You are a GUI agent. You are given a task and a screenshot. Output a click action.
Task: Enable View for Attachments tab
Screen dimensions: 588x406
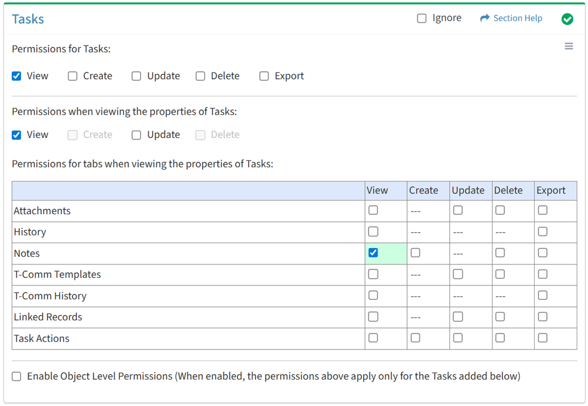click(x=373, y=210)
